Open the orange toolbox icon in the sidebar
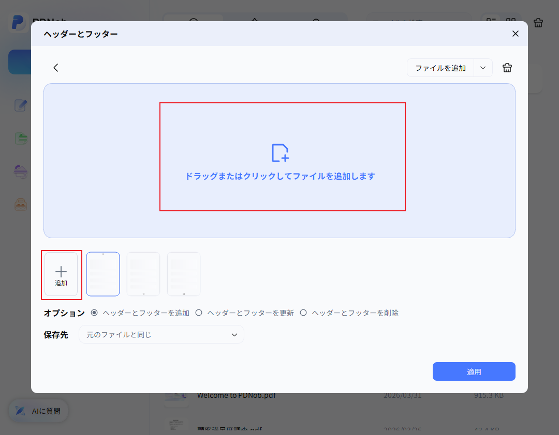559x435 pixels. 20,204
